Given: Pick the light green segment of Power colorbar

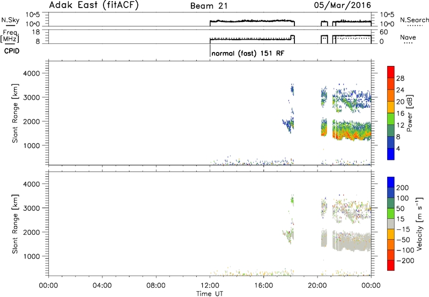Looking at the screenshot, I should click(391, 119).
